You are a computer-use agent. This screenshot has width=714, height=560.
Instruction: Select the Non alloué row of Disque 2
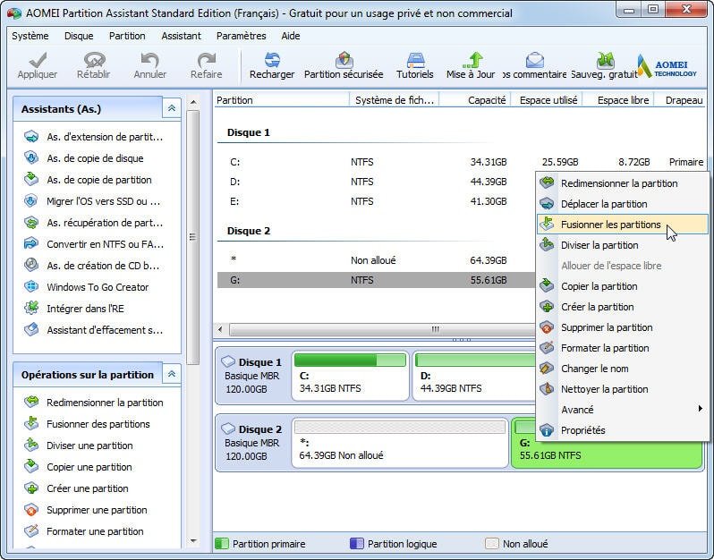(376, 260)
